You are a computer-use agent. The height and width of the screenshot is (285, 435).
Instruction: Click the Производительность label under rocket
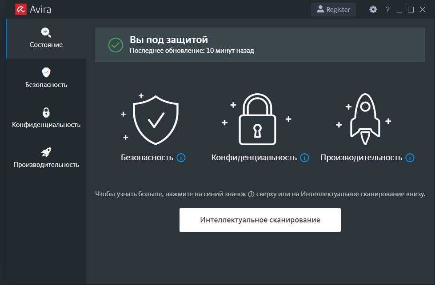[361, 158]
